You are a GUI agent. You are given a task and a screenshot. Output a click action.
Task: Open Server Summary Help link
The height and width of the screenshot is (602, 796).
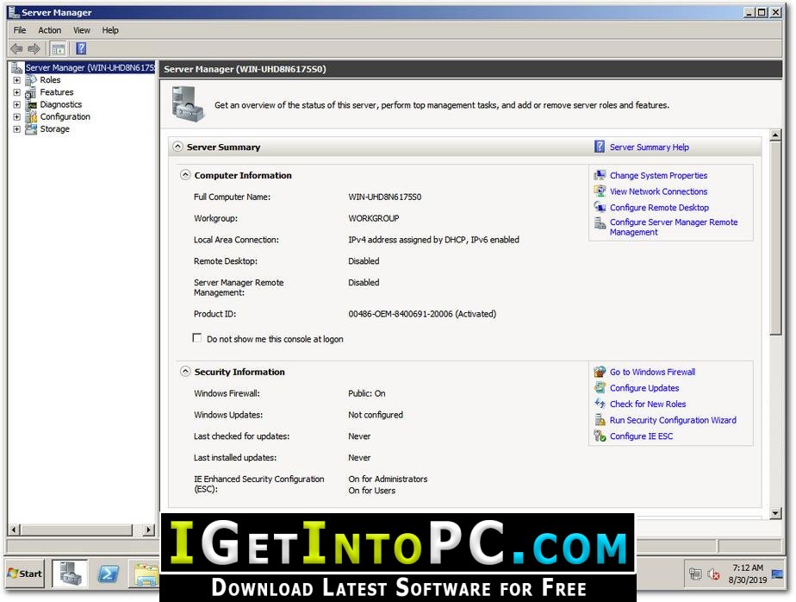tap(650, 147)
